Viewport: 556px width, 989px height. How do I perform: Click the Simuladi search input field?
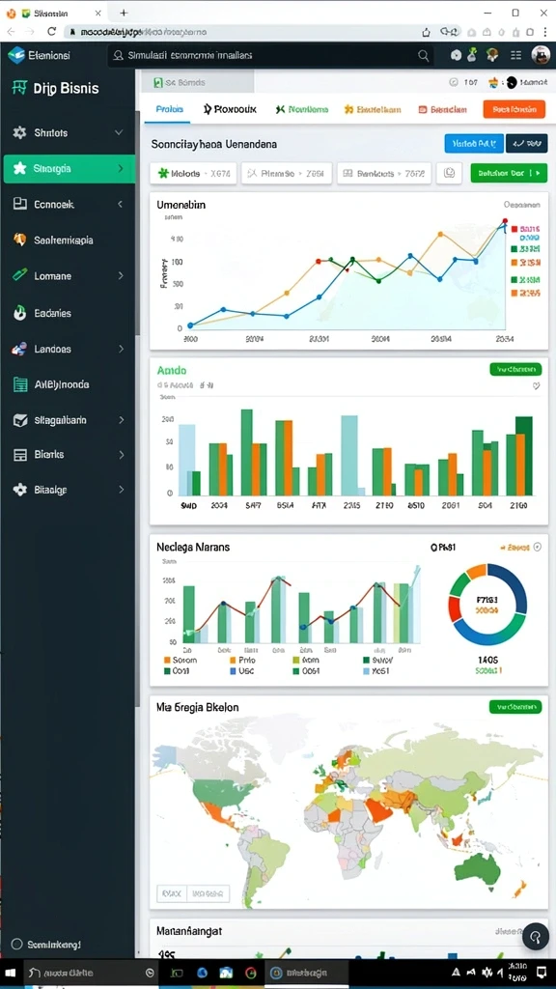click(271, 55)
